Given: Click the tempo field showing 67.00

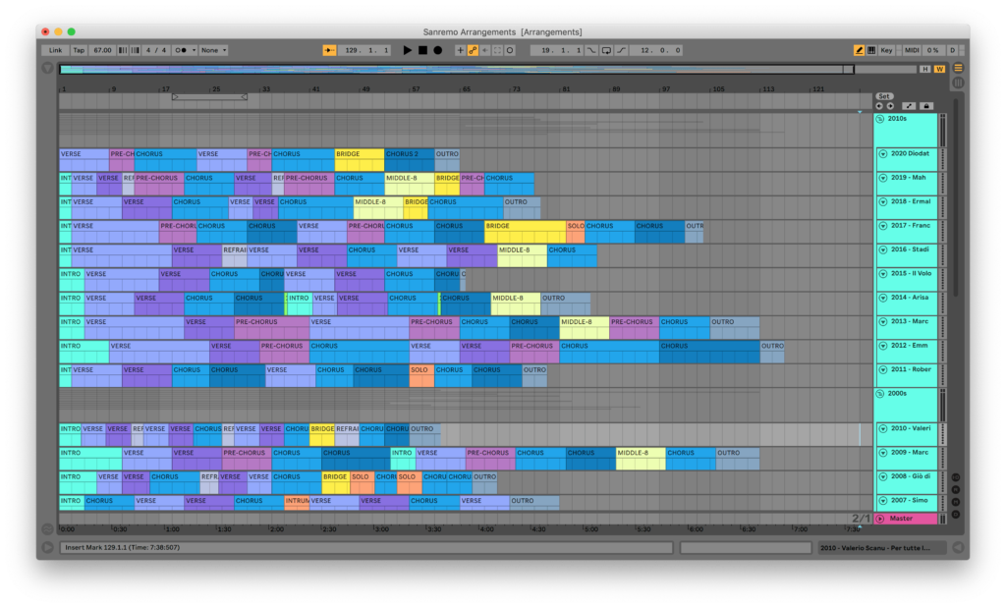Looking at the screenshot, I should [103, 49].
